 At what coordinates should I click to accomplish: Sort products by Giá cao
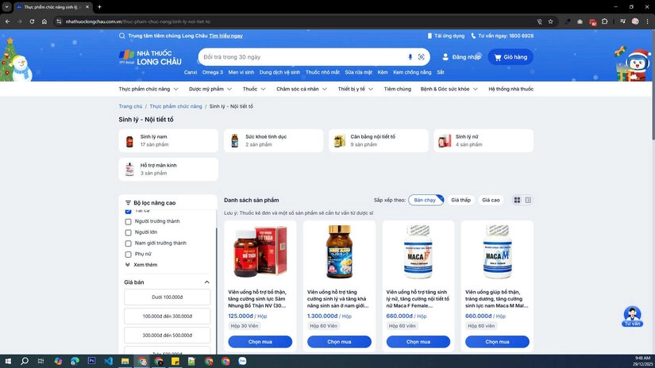click(x=491, y=201)
